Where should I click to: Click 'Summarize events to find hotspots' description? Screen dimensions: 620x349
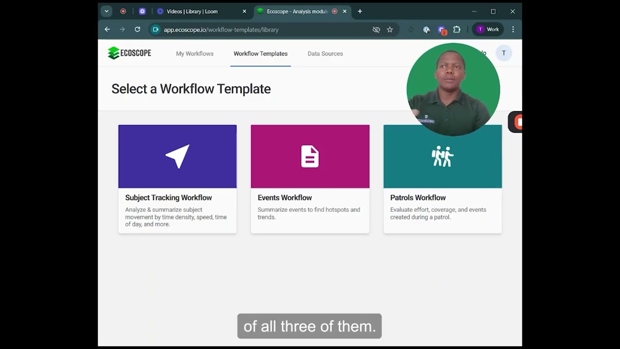(x=309, y=213)
